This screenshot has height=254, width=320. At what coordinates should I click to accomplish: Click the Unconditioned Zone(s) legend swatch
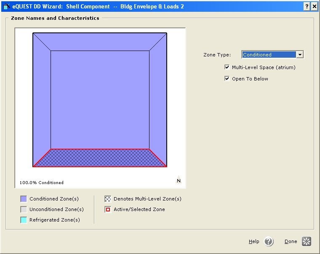pos(24,209)
